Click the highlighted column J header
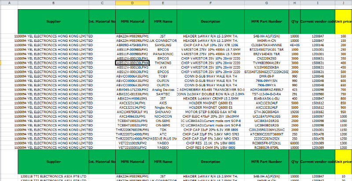The height and width of the screenshot is (181, 352). (x=343, y=3)
